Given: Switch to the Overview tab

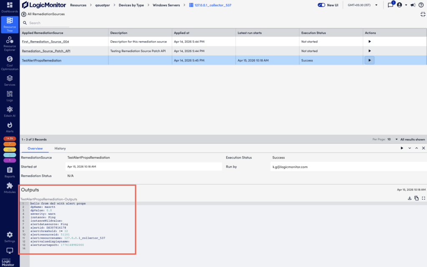Looking at the screenshot, I should coord(35,148).
